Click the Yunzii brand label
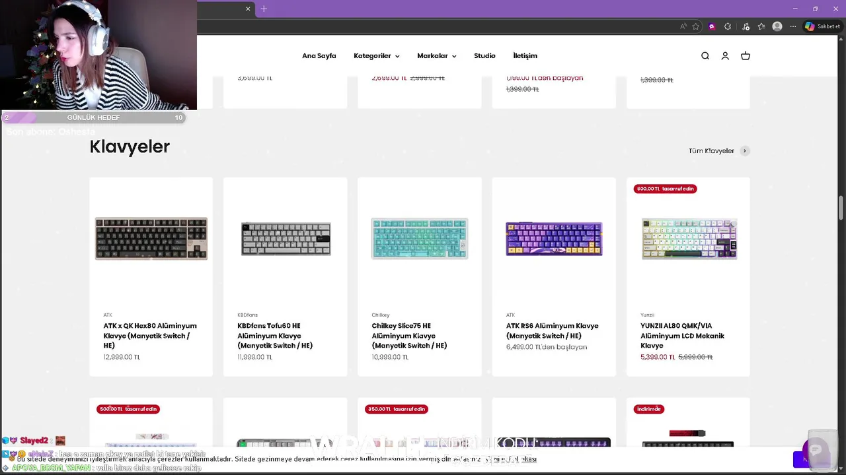The width and height of the screenshot is (846, 475). [647, 315]
